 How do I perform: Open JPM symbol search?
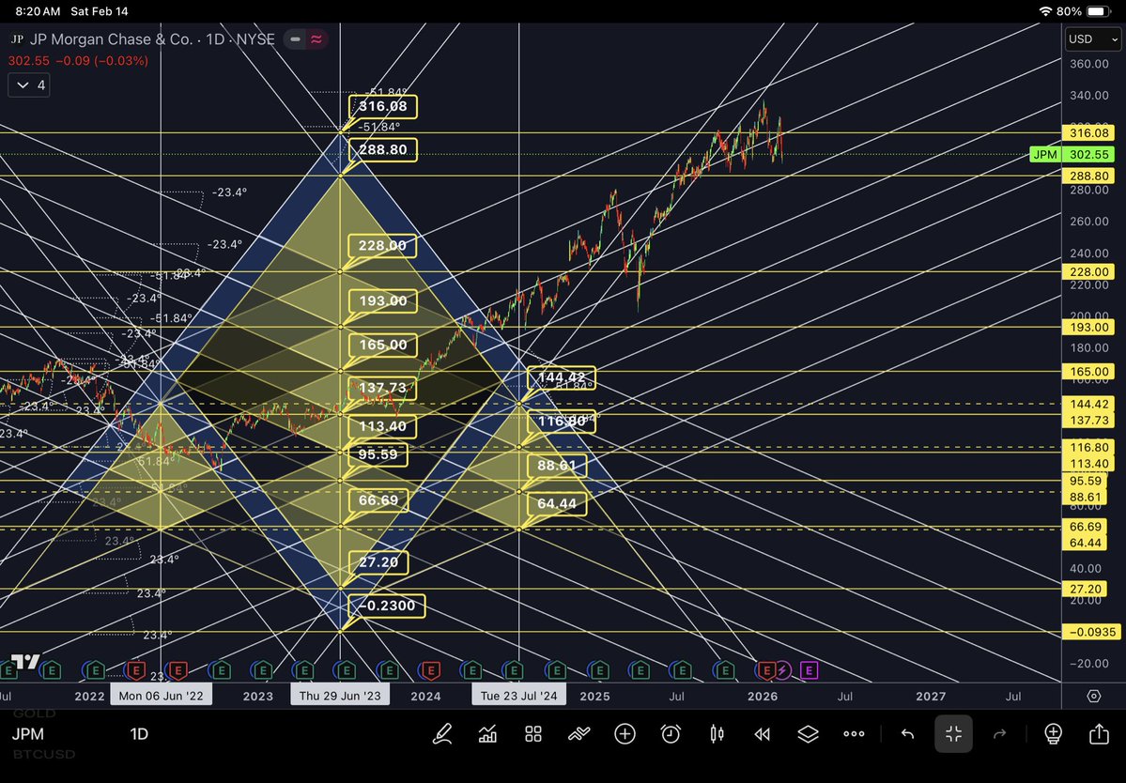click(x=28, y=733)
